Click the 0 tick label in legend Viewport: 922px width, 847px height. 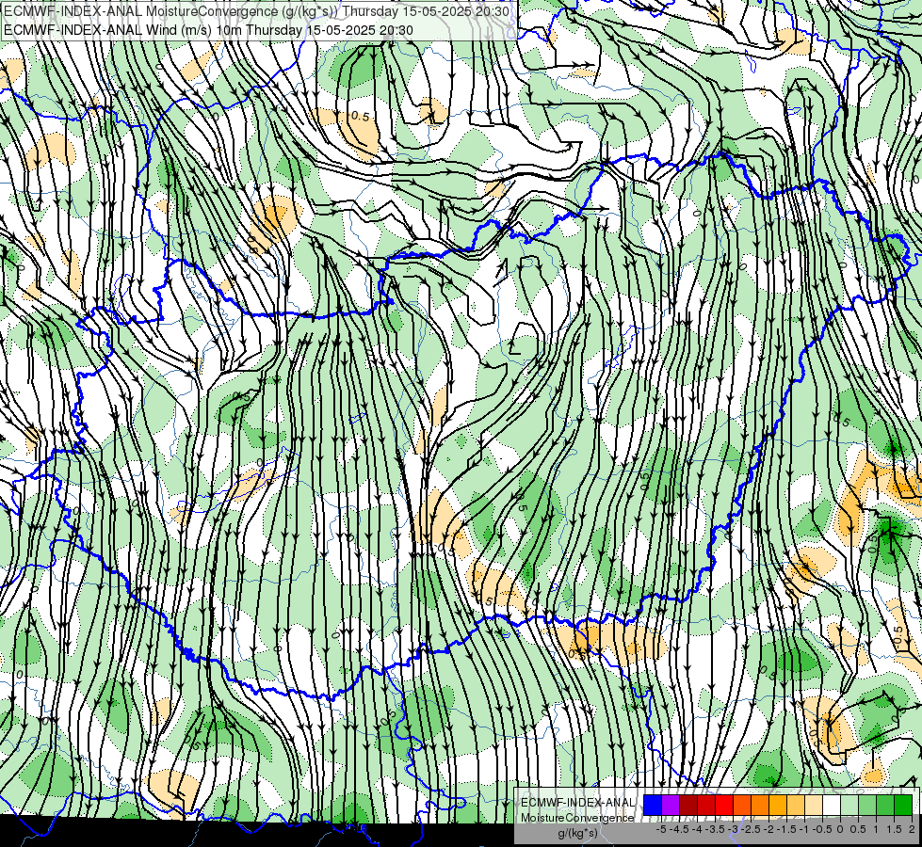click(840, 829)
